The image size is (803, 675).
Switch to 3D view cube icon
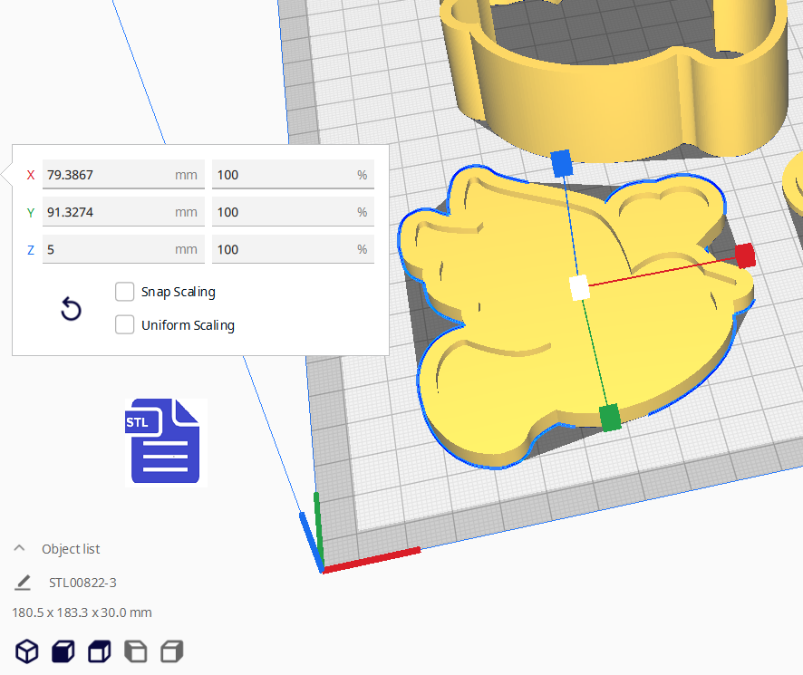(27, 651)
